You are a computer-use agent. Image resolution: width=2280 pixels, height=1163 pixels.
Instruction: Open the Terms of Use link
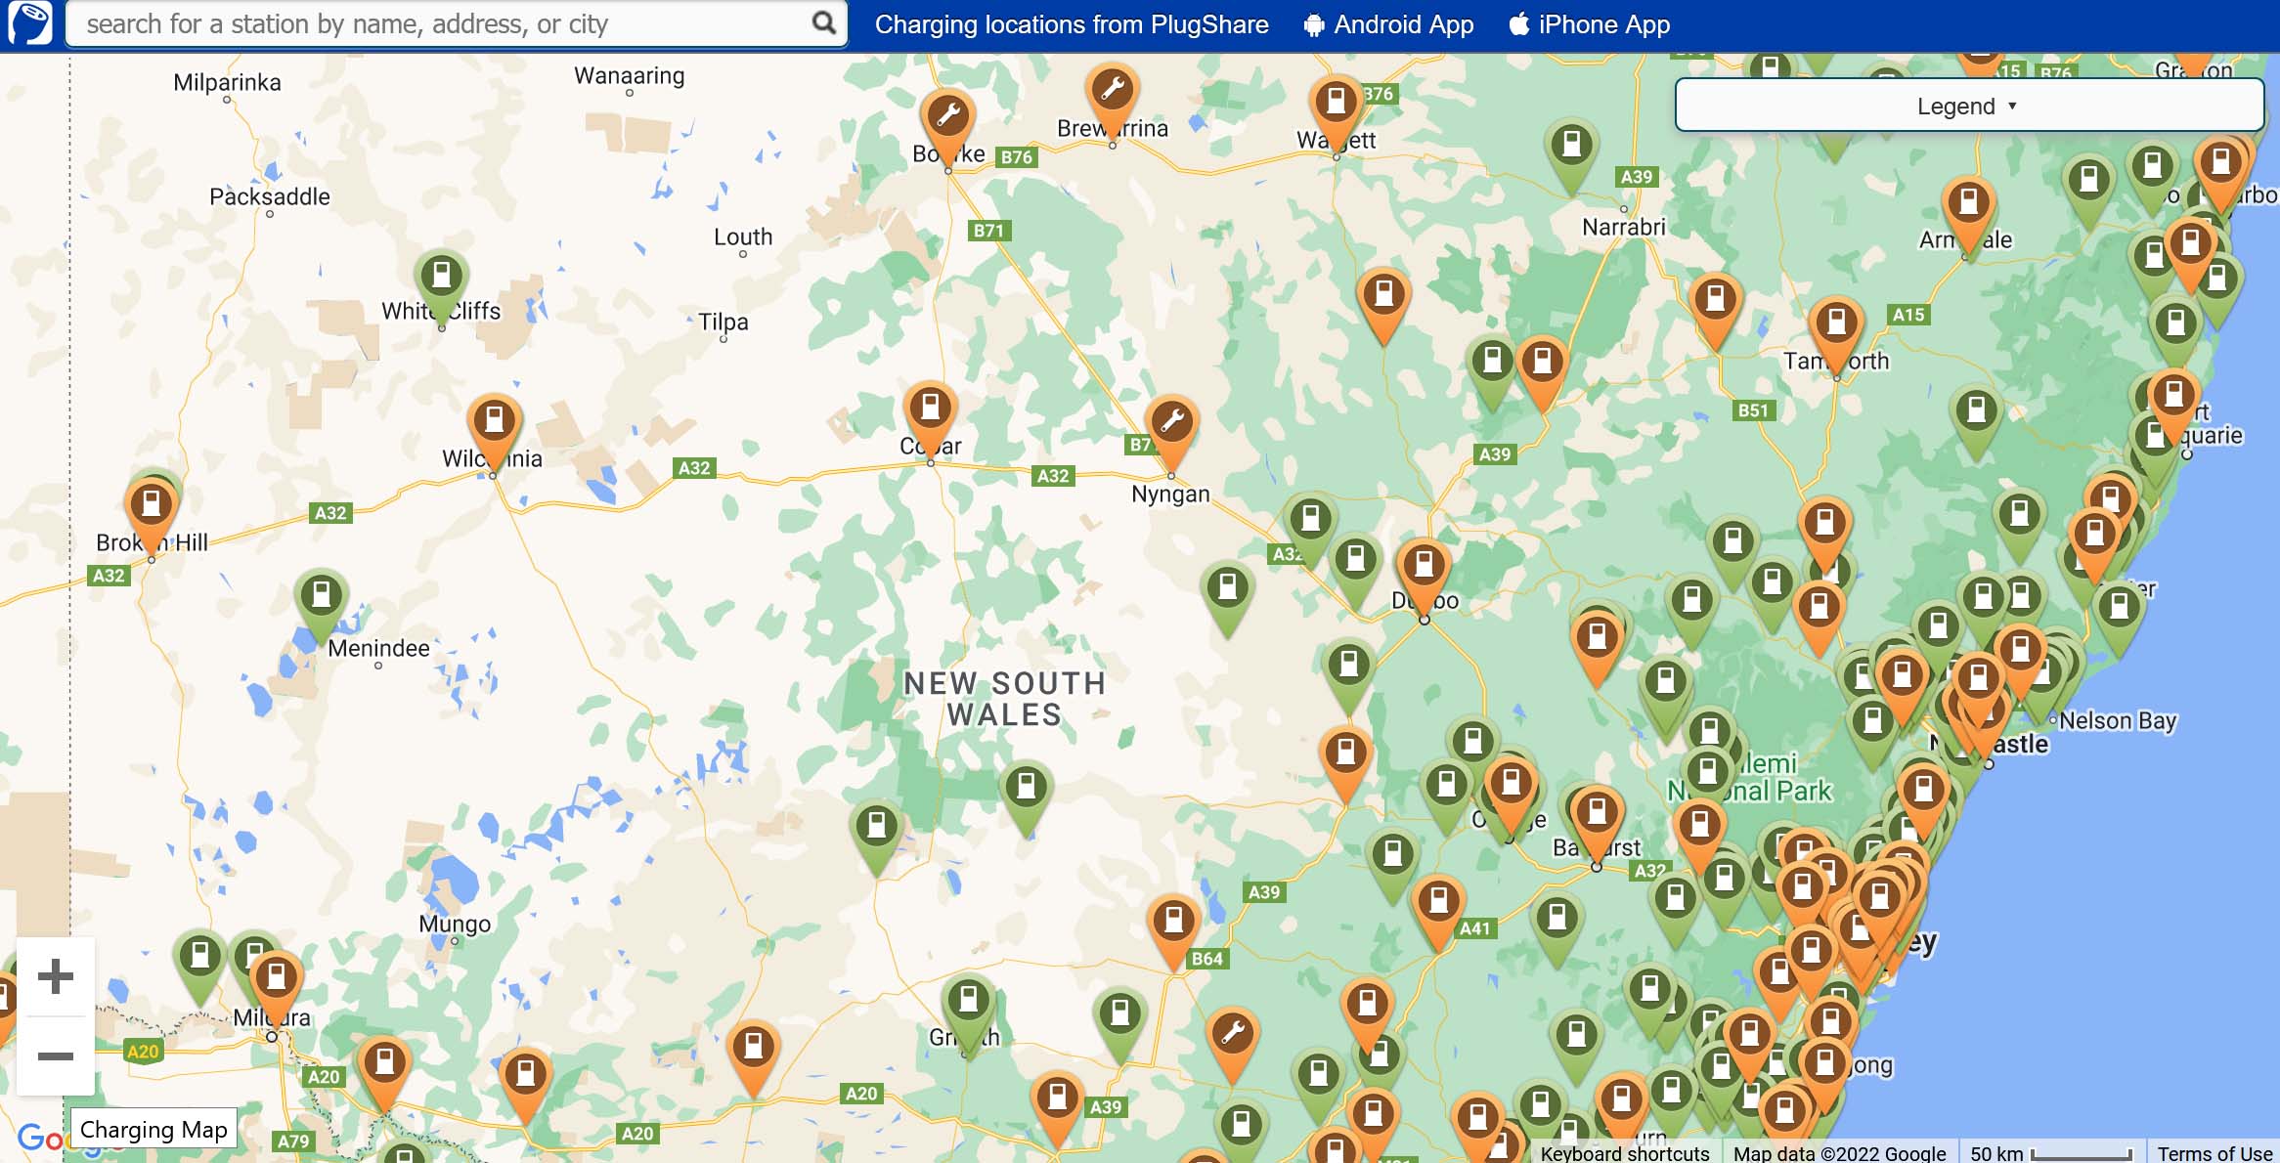click(x=2214, y=1153)
